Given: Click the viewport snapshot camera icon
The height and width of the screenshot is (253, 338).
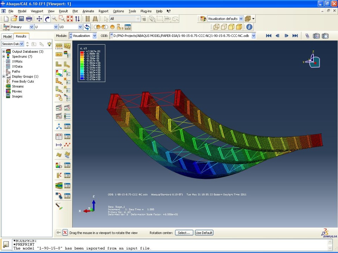Looking at the screenshot, I should pyautogui.click(x=325, y=36).
